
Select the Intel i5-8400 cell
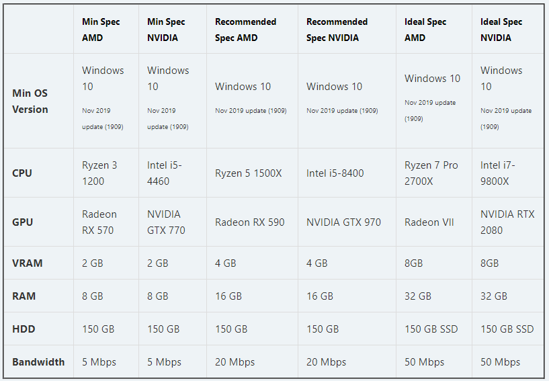click(x=335, y=173)
